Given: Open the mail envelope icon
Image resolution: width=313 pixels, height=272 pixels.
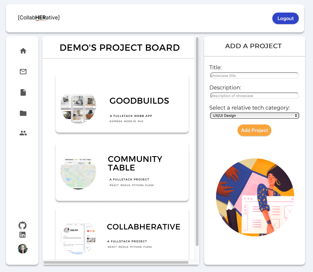Looking at the screenshot, I should pos(23,71).
